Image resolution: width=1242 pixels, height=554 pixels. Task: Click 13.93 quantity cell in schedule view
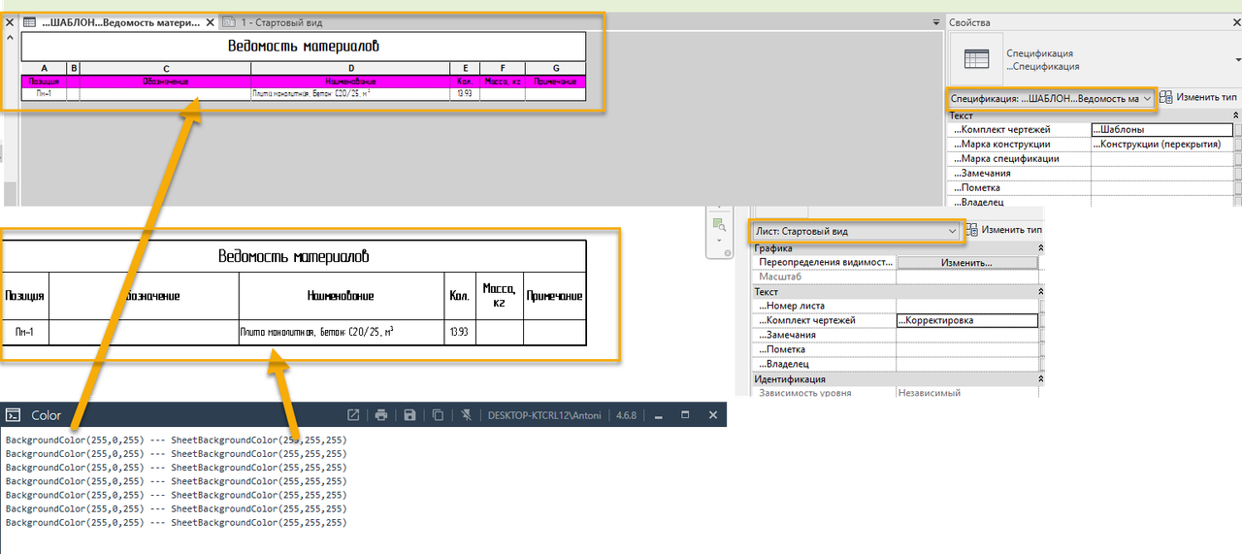click(x=465, y=94)
